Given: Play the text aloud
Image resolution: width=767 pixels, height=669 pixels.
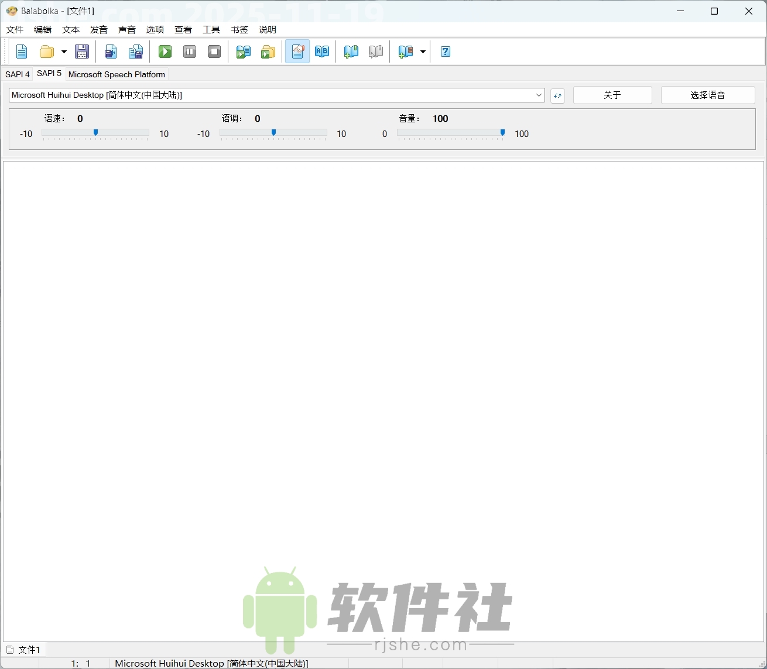Looking at the screenshot, I should tap(165, 52).
